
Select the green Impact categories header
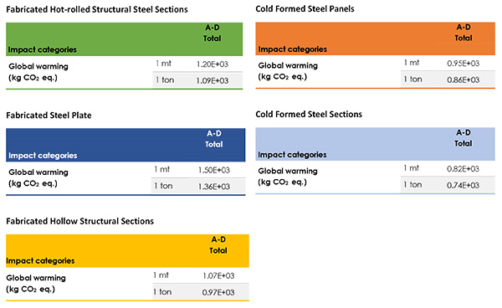pyautogui.click(x=43, y=49)
